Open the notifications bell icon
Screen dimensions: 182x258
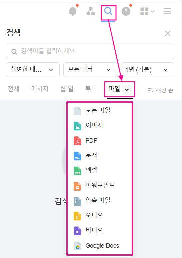[73, 11]
